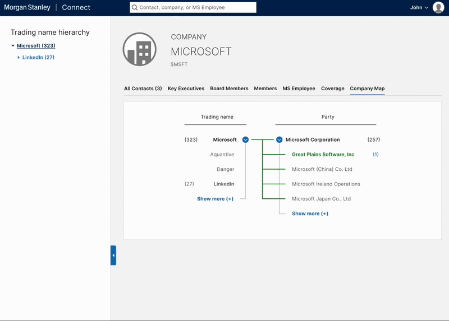Open Great Plains Software, Inc party
The image size is (449, 321).
[x=323, y=155]
